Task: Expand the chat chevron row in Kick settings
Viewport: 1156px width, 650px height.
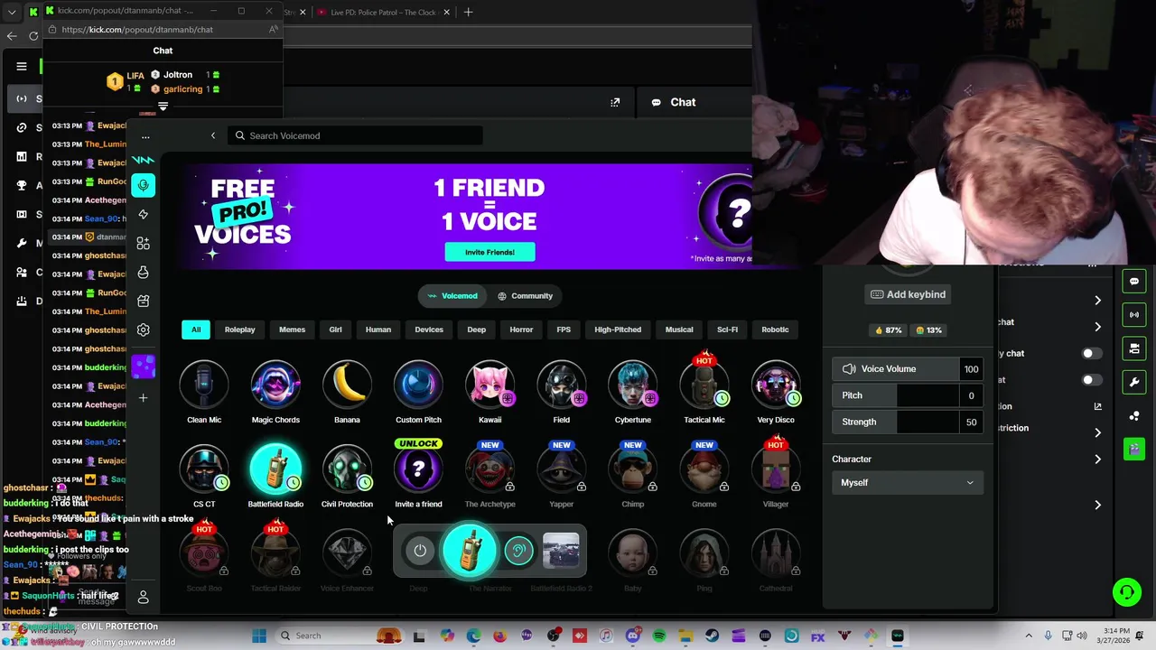Action: 1097,326
